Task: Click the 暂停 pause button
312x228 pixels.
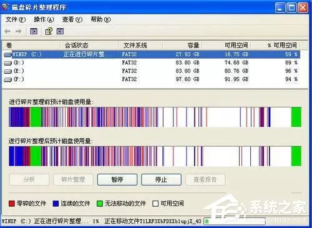Action: (117, 179)
